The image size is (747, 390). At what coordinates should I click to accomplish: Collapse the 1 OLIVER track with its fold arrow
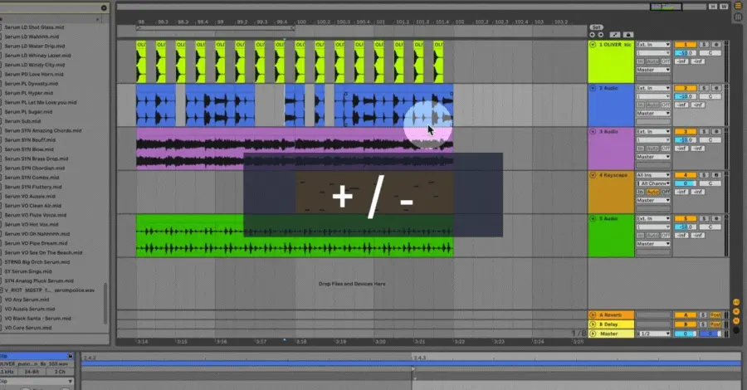point(593,45)
